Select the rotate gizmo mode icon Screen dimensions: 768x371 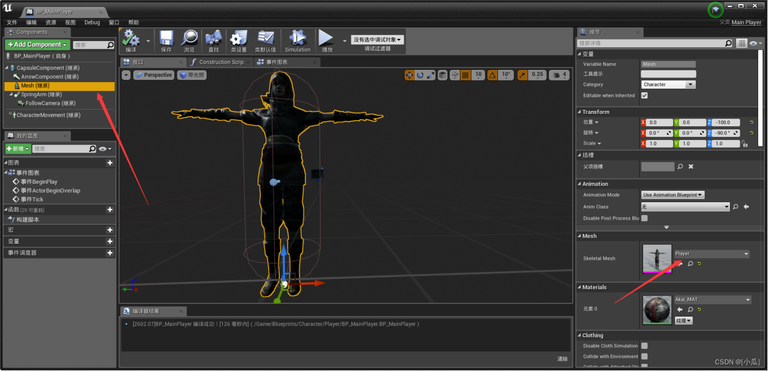pos(420,75)
